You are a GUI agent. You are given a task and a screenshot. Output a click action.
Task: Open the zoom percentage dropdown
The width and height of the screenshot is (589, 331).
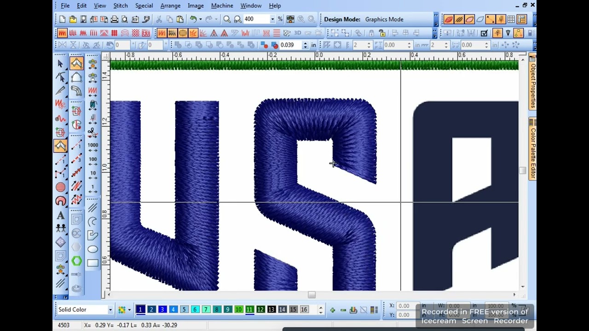point(272,19)
